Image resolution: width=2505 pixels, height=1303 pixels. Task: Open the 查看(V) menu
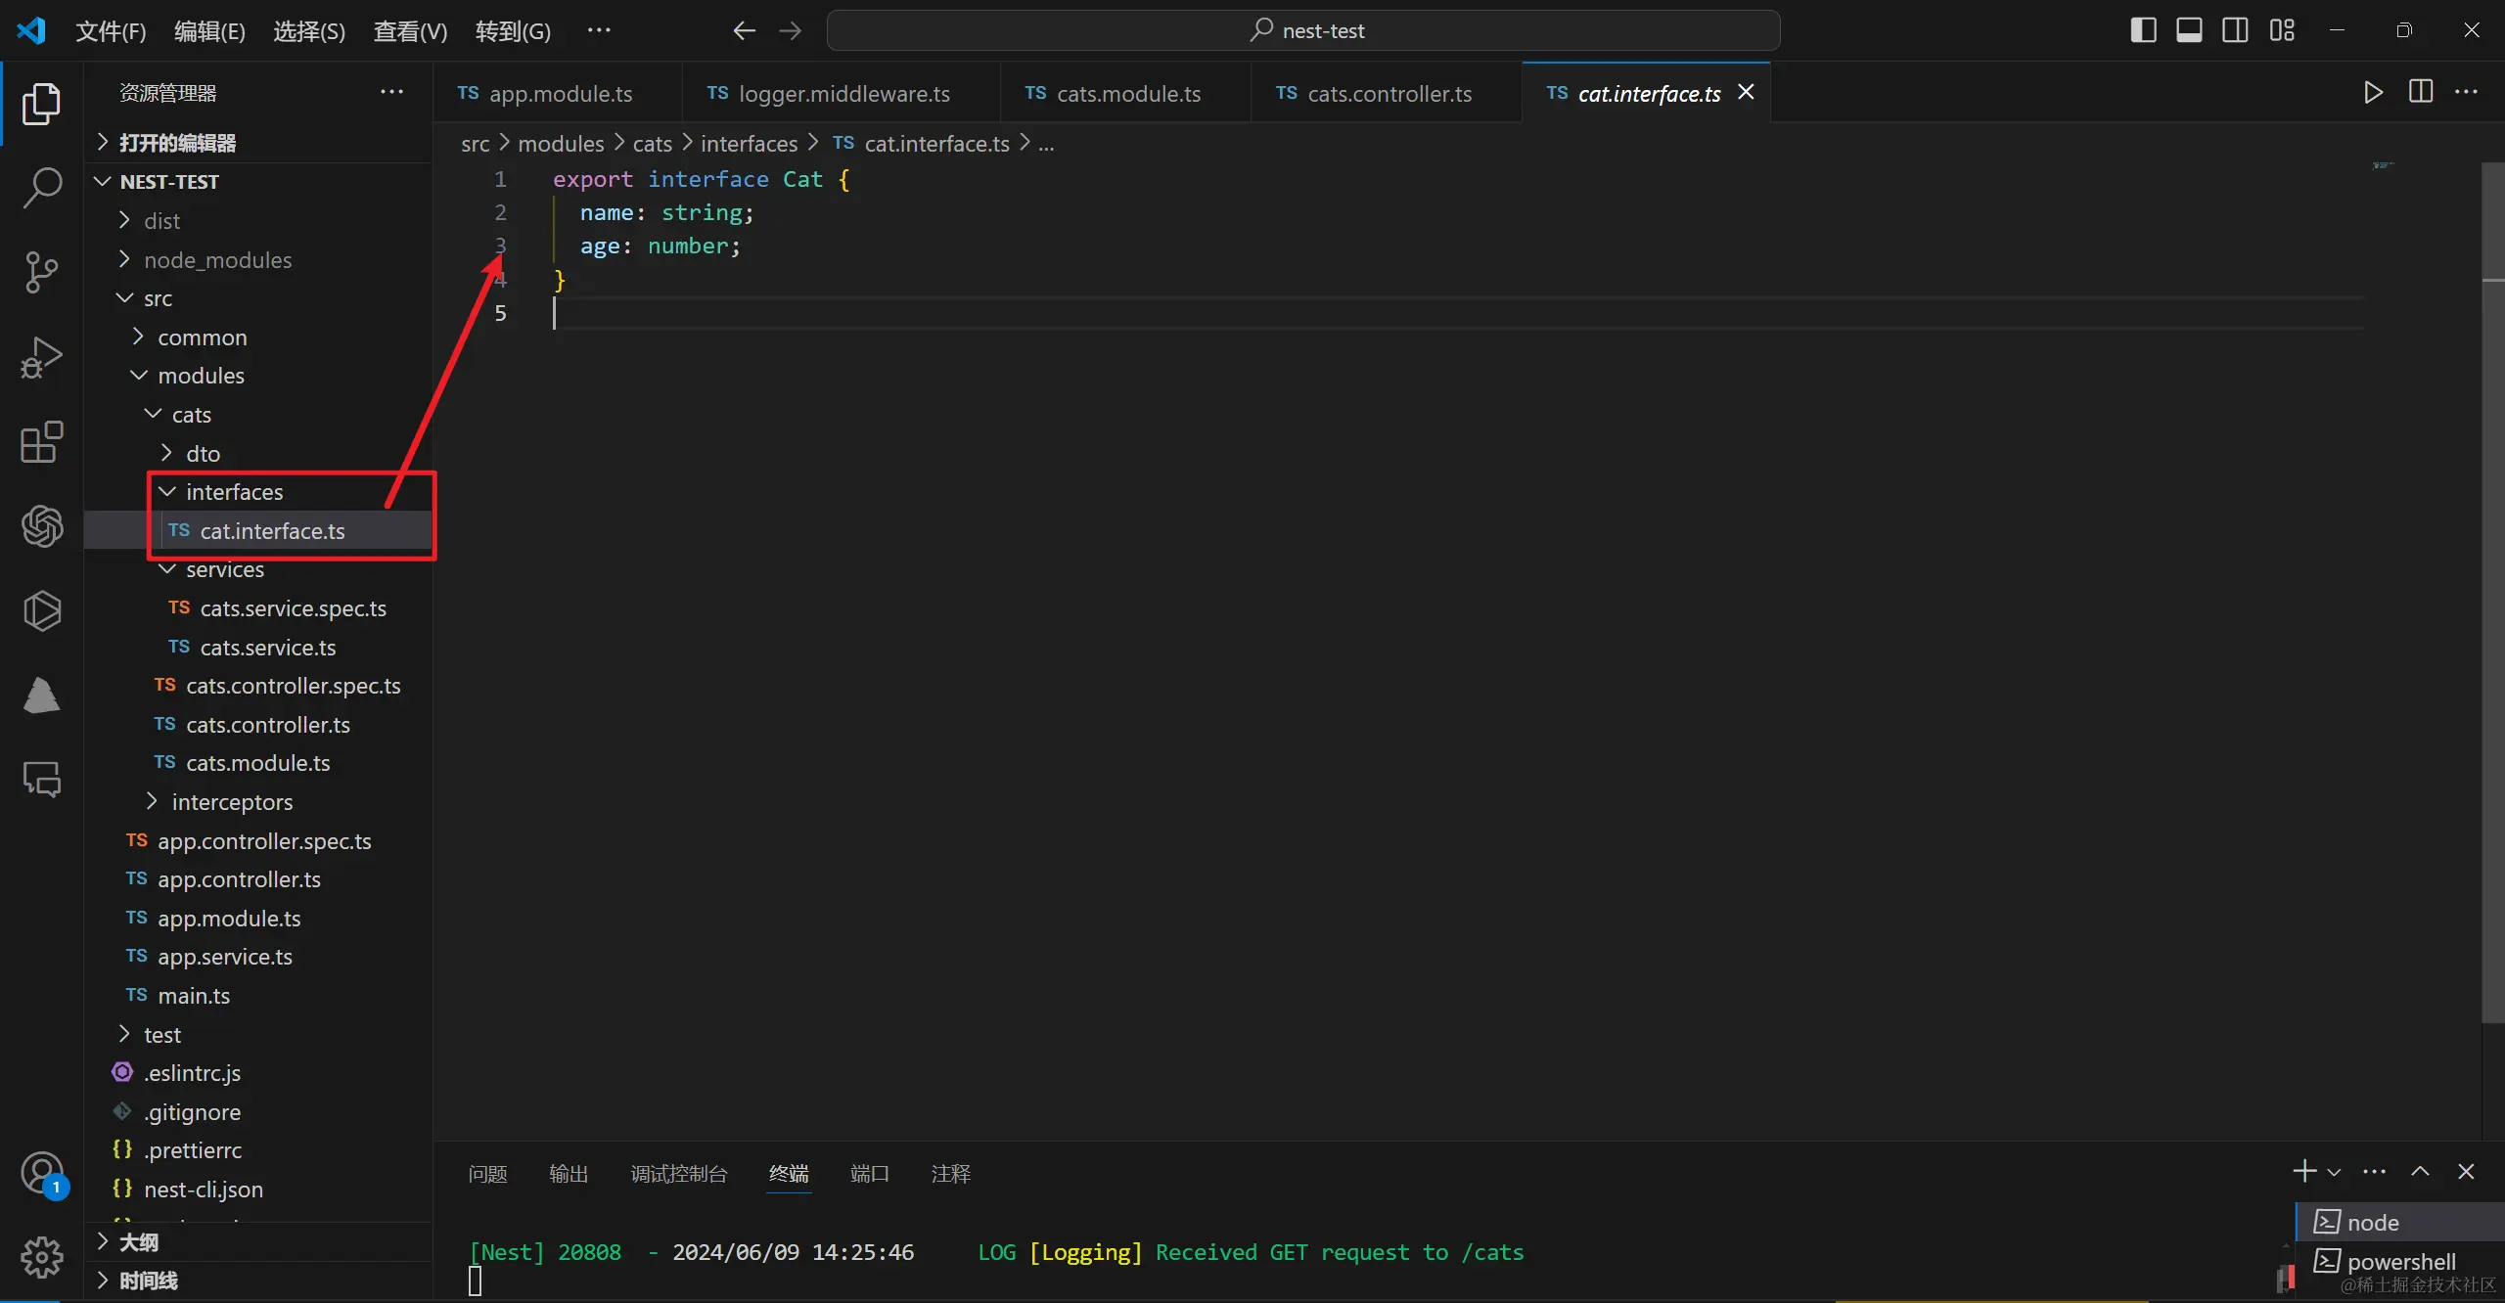tap(410, 31)
